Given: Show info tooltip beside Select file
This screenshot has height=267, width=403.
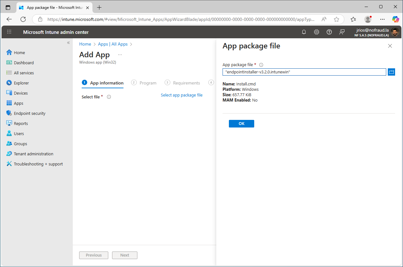Looking at the screenshot, I should (109, 97).
